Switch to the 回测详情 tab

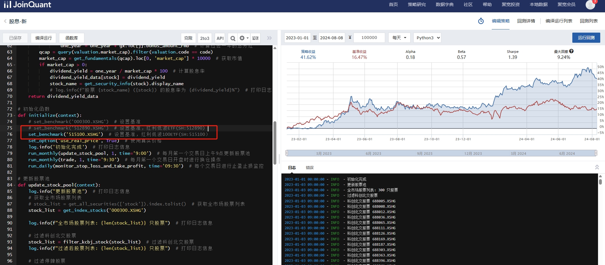526,21
